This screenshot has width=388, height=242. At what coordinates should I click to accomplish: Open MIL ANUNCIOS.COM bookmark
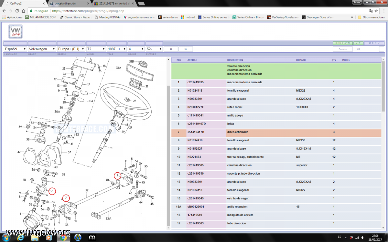(40, 17)
